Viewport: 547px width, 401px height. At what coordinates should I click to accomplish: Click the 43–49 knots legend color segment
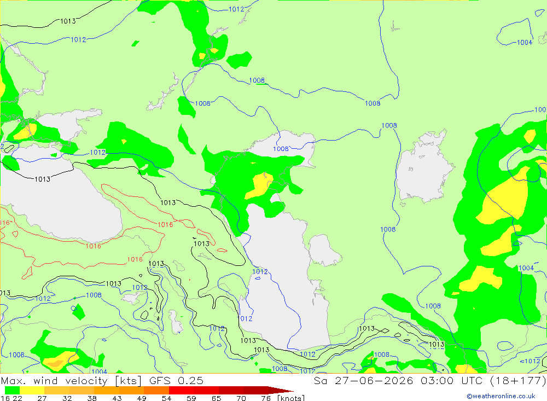131,390
